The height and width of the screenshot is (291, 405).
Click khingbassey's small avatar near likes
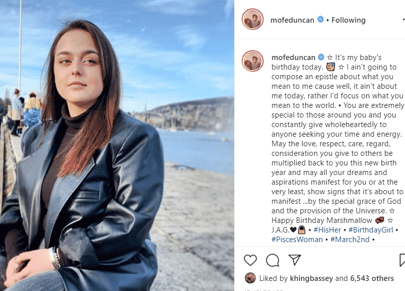(x=250, y=278)
